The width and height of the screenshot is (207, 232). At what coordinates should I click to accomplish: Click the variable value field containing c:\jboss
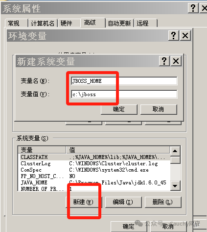tap(124, 94)
